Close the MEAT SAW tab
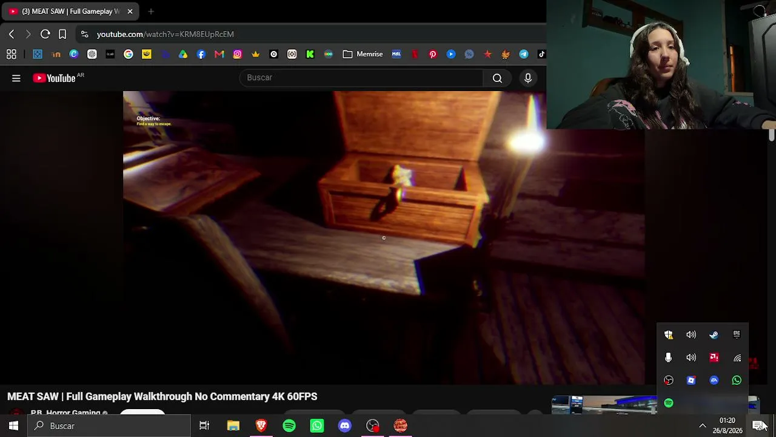This screenshot has height=437, width=776. (130, 11)
